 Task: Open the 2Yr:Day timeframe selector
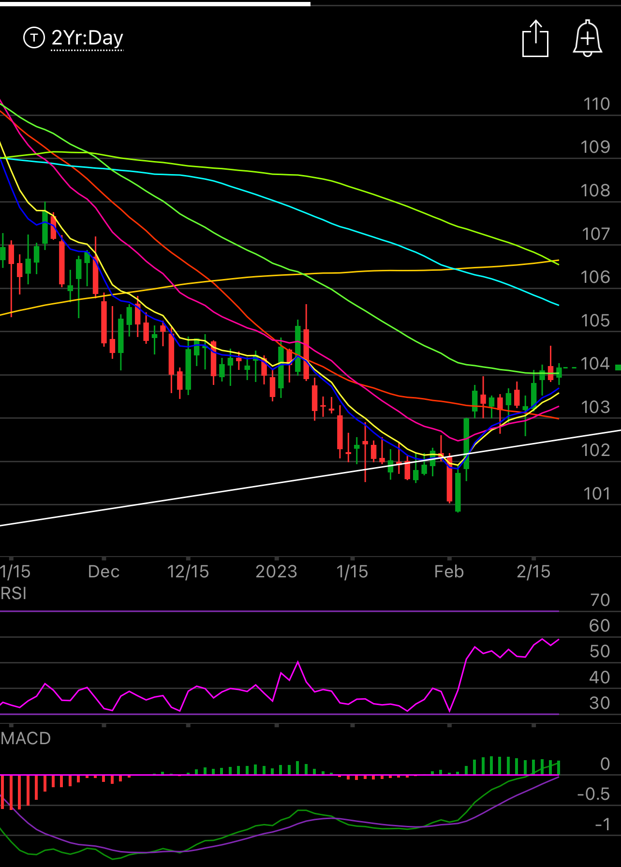(x=88, y=38)
